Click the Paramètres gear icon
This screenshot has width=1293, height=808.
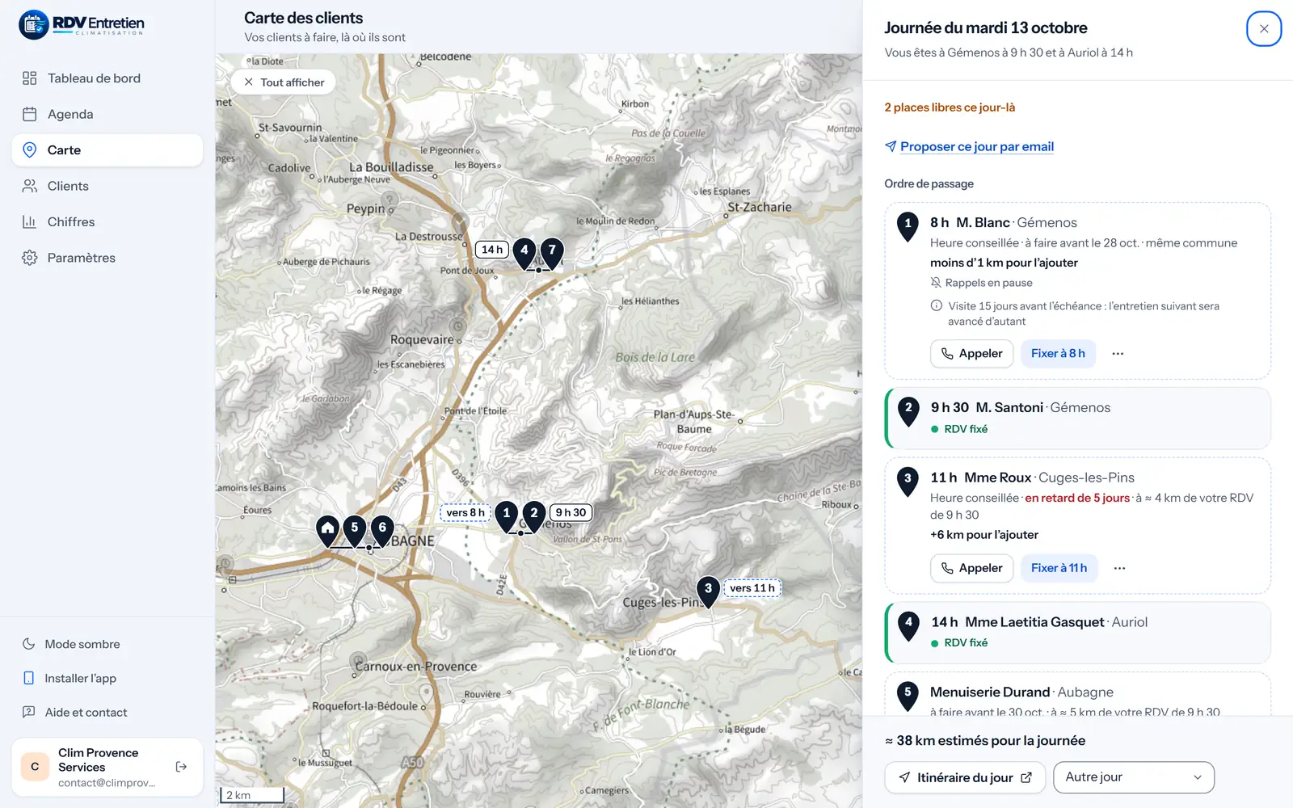(30, 258)
